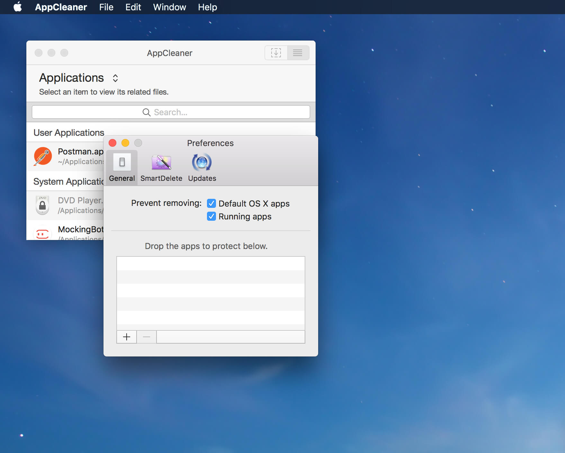
Task: Click the Search field in AppCleaner
Action: (x=171, y=112)
